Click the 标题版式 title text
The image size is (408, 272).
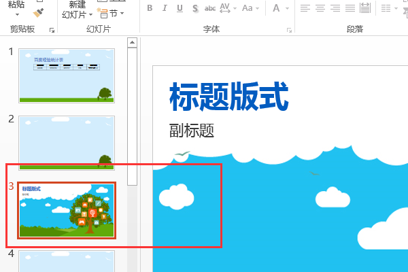229,97
